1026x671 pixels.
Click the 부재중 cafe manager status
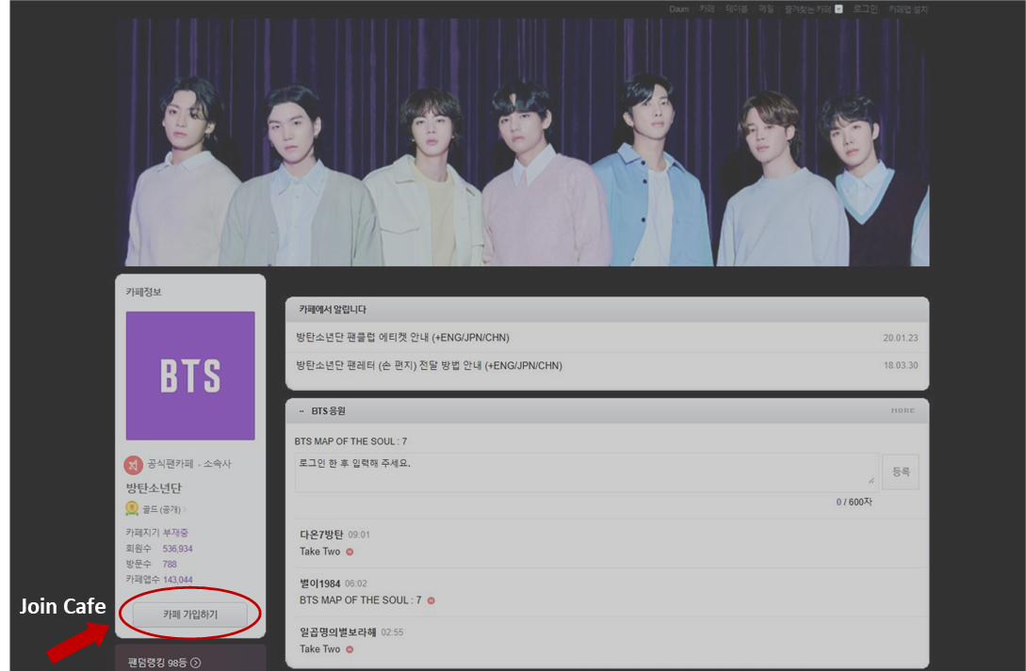click(x=175, y=533)
